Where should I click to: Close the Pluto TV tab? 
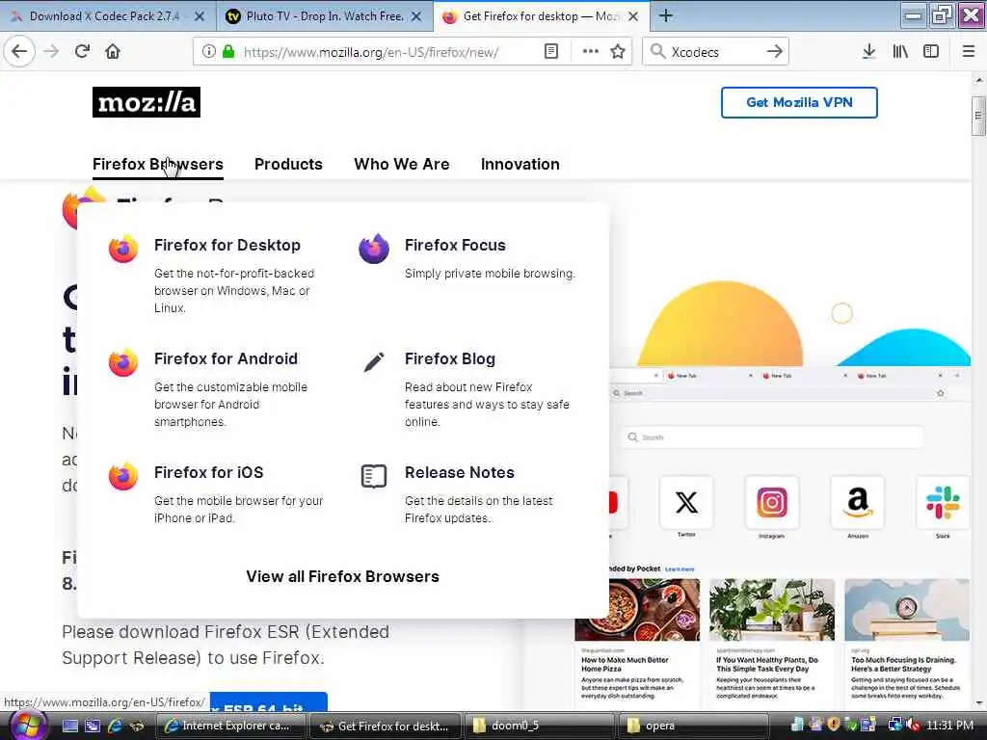tap(416, 16)
